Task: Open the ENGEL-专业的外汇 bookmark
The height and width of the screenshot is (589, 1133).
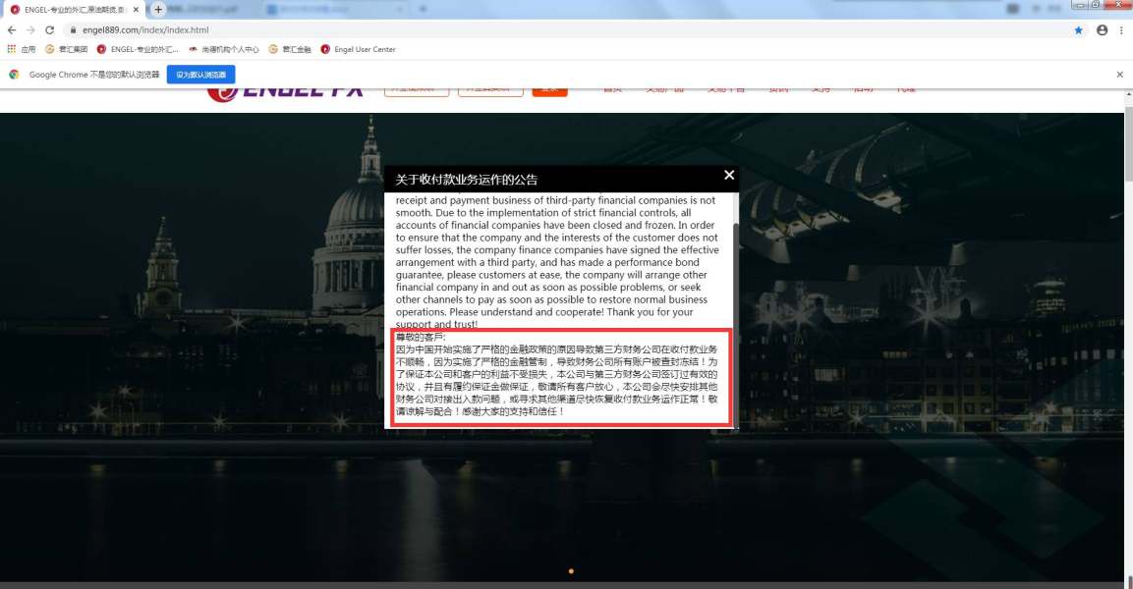Action: tap(138, 49)
